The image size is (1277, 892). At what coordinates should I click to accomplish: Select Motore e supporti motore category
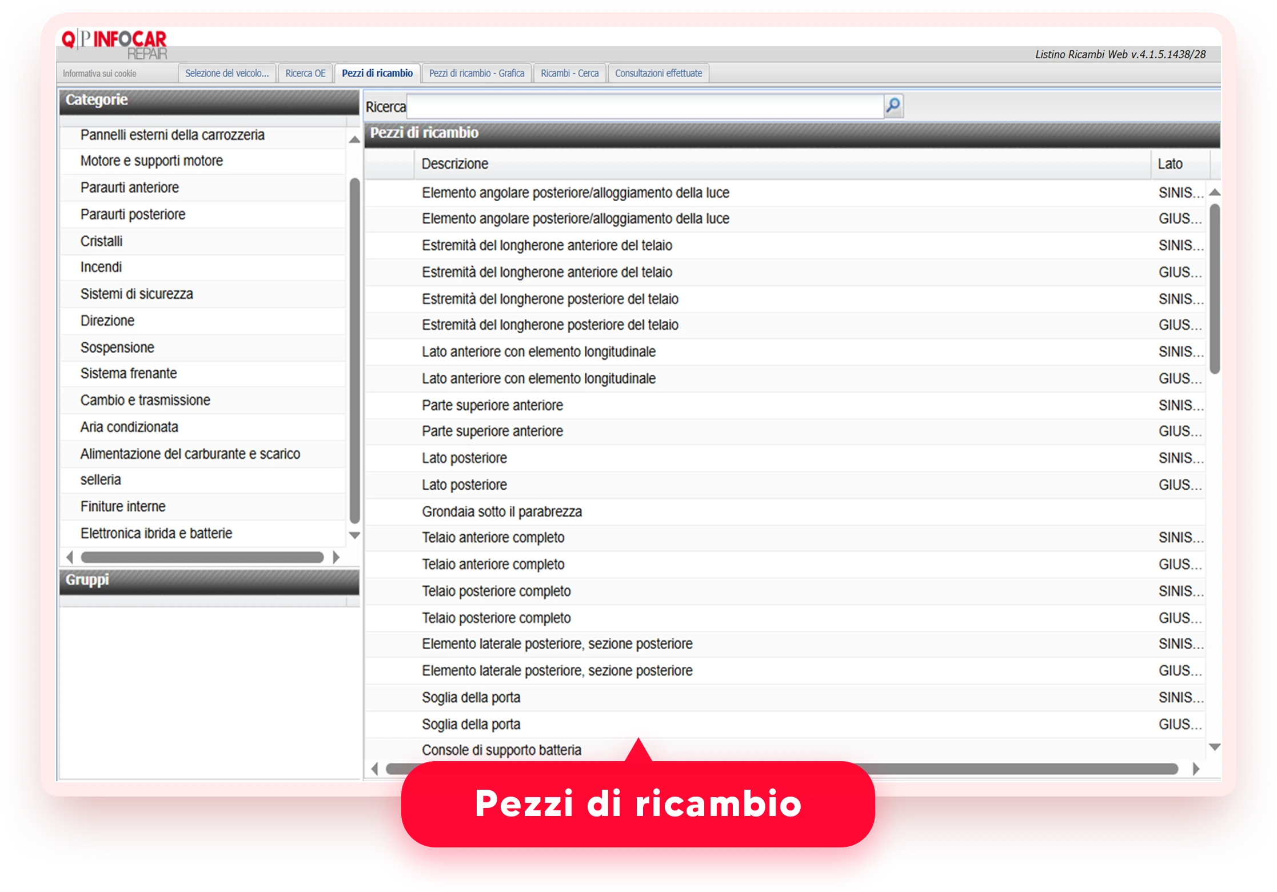(x=203, y=161)
